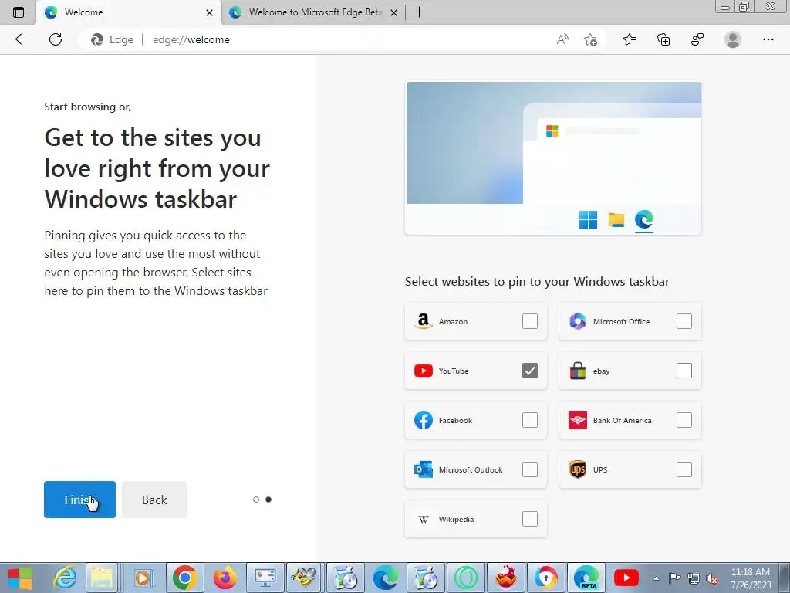The height and width of the screenshot is (593, 790).
Task: Open Windows Media Player on taskbar
Action: 143,578
